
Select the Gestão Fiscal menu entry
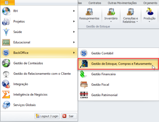(119, 85)
